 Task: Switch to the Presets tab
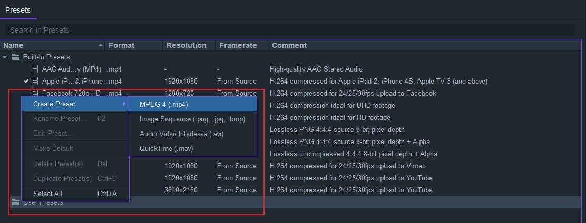click(x=18, y=9)
